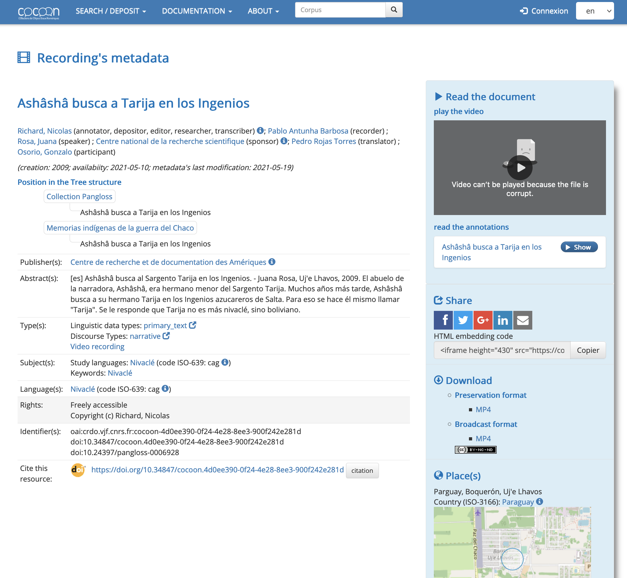Image resolution: width=627 pixels, height=578 pixels.
Task: Click the Connexion login link
Action: tap(544, 11)
